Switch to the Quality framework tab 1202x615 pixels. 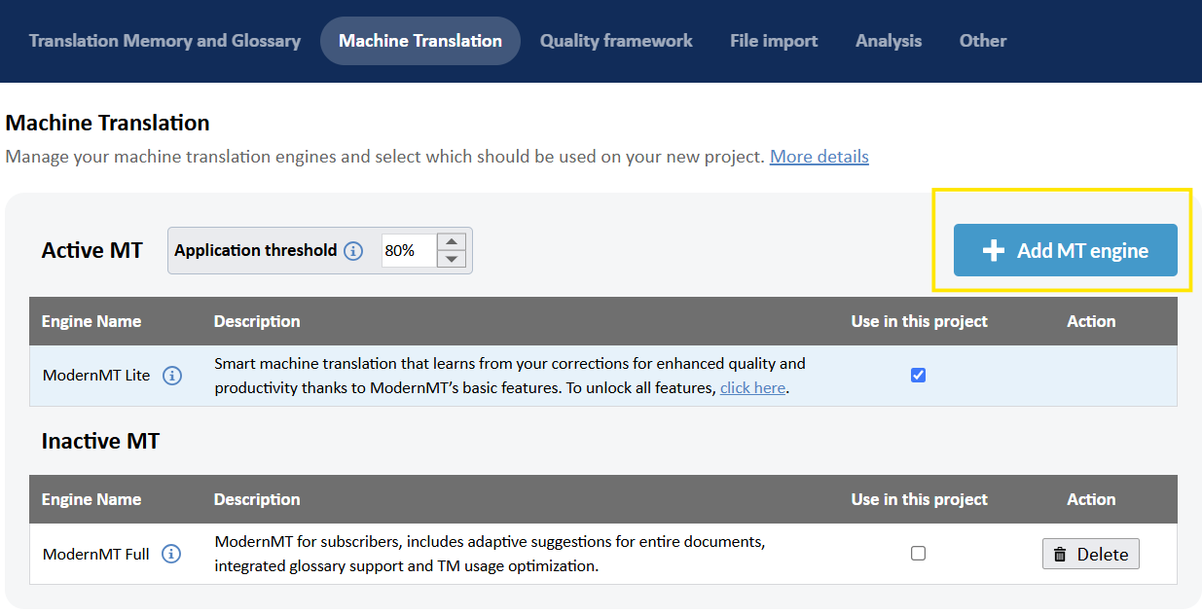click(616, 40)
